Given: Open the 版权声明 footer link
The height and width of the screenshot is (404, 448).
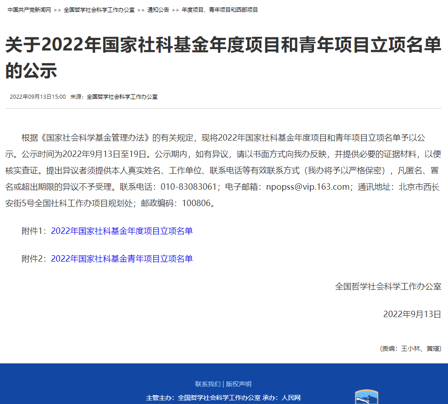Looking at the screenshot, I should [x=239, y=384].
